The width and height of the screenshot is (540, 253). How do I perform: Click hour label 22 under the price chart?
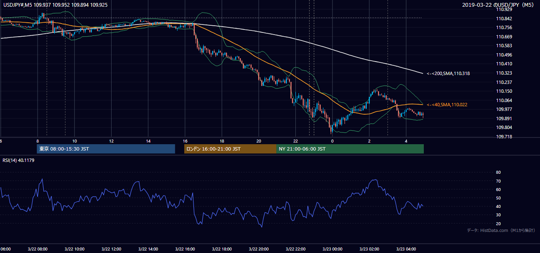coord(295,141)
